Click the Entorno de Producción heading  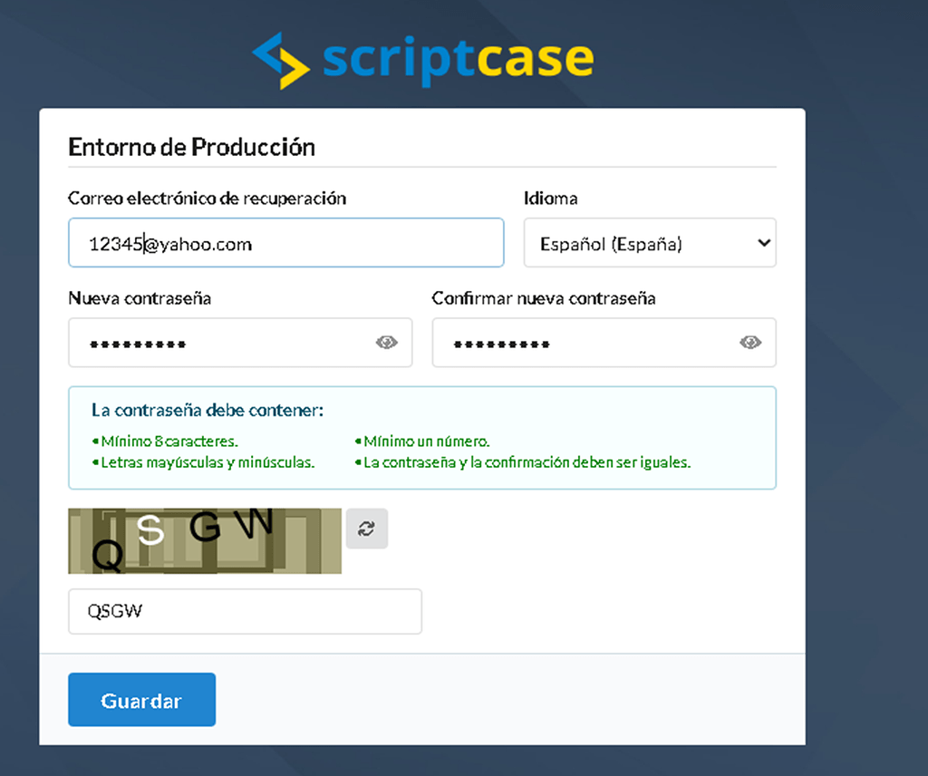click(191, 146)
